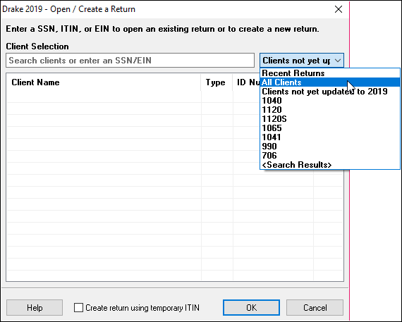Choose All Clients filter option
This screenshot has height=322, width=402.
(x=330, y=82)
